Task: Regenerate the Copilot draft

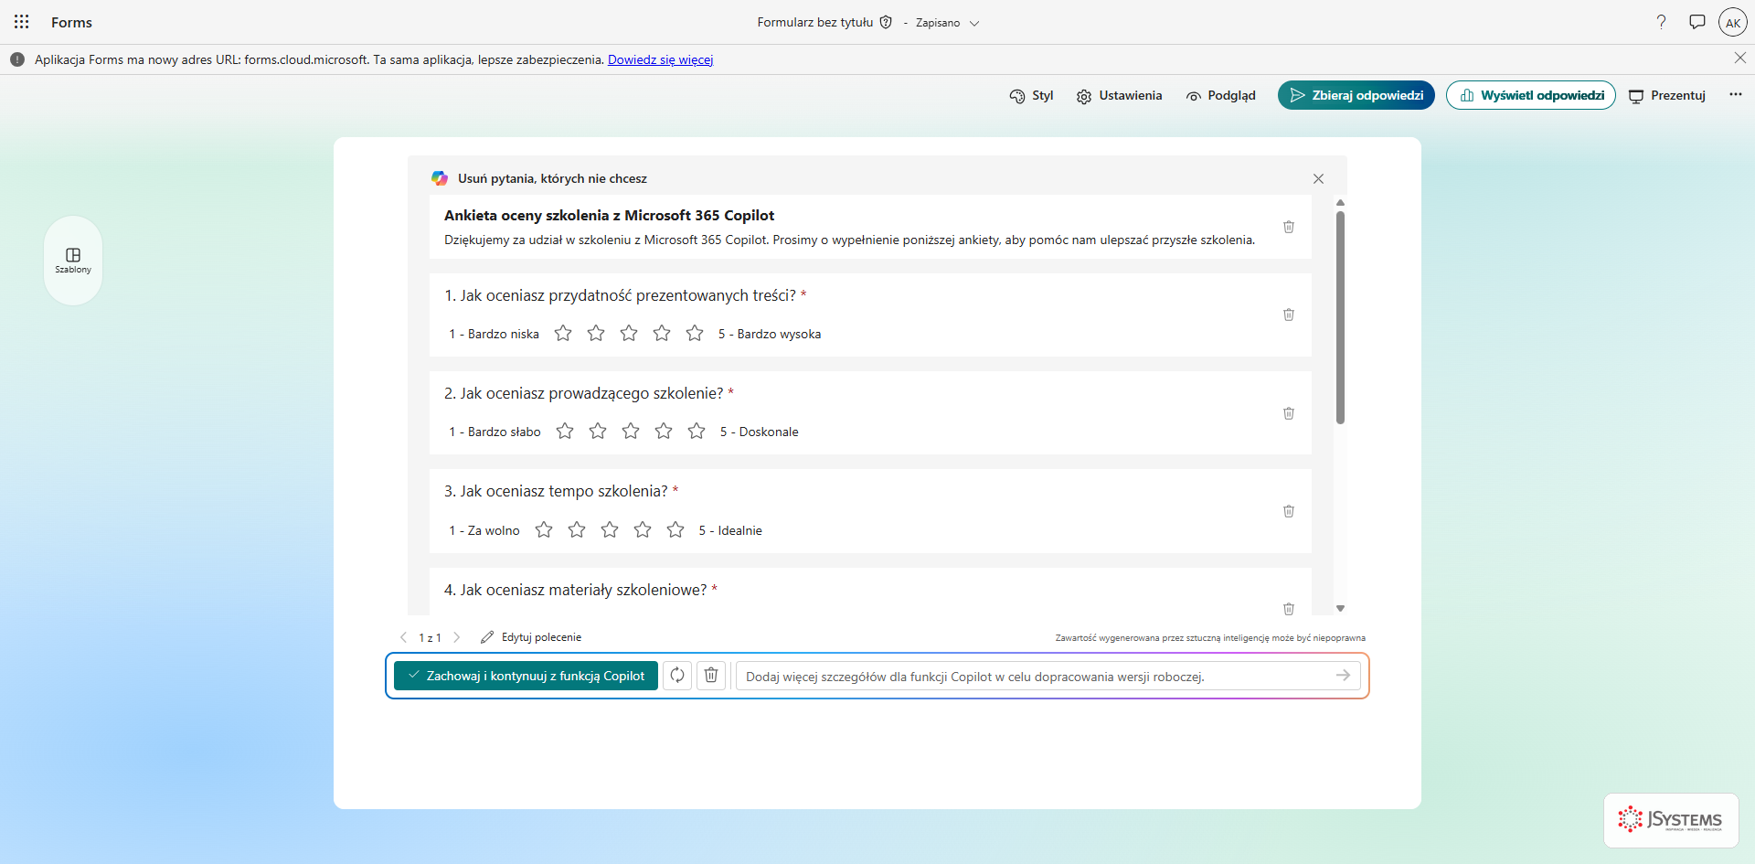Action: click(x=677, y=676)
